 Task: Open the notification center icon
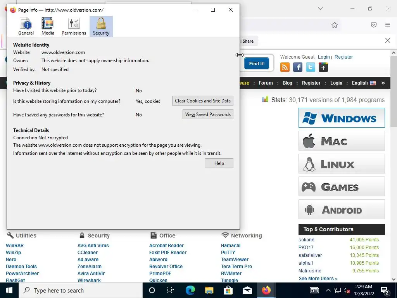click(x=385, y=290)
